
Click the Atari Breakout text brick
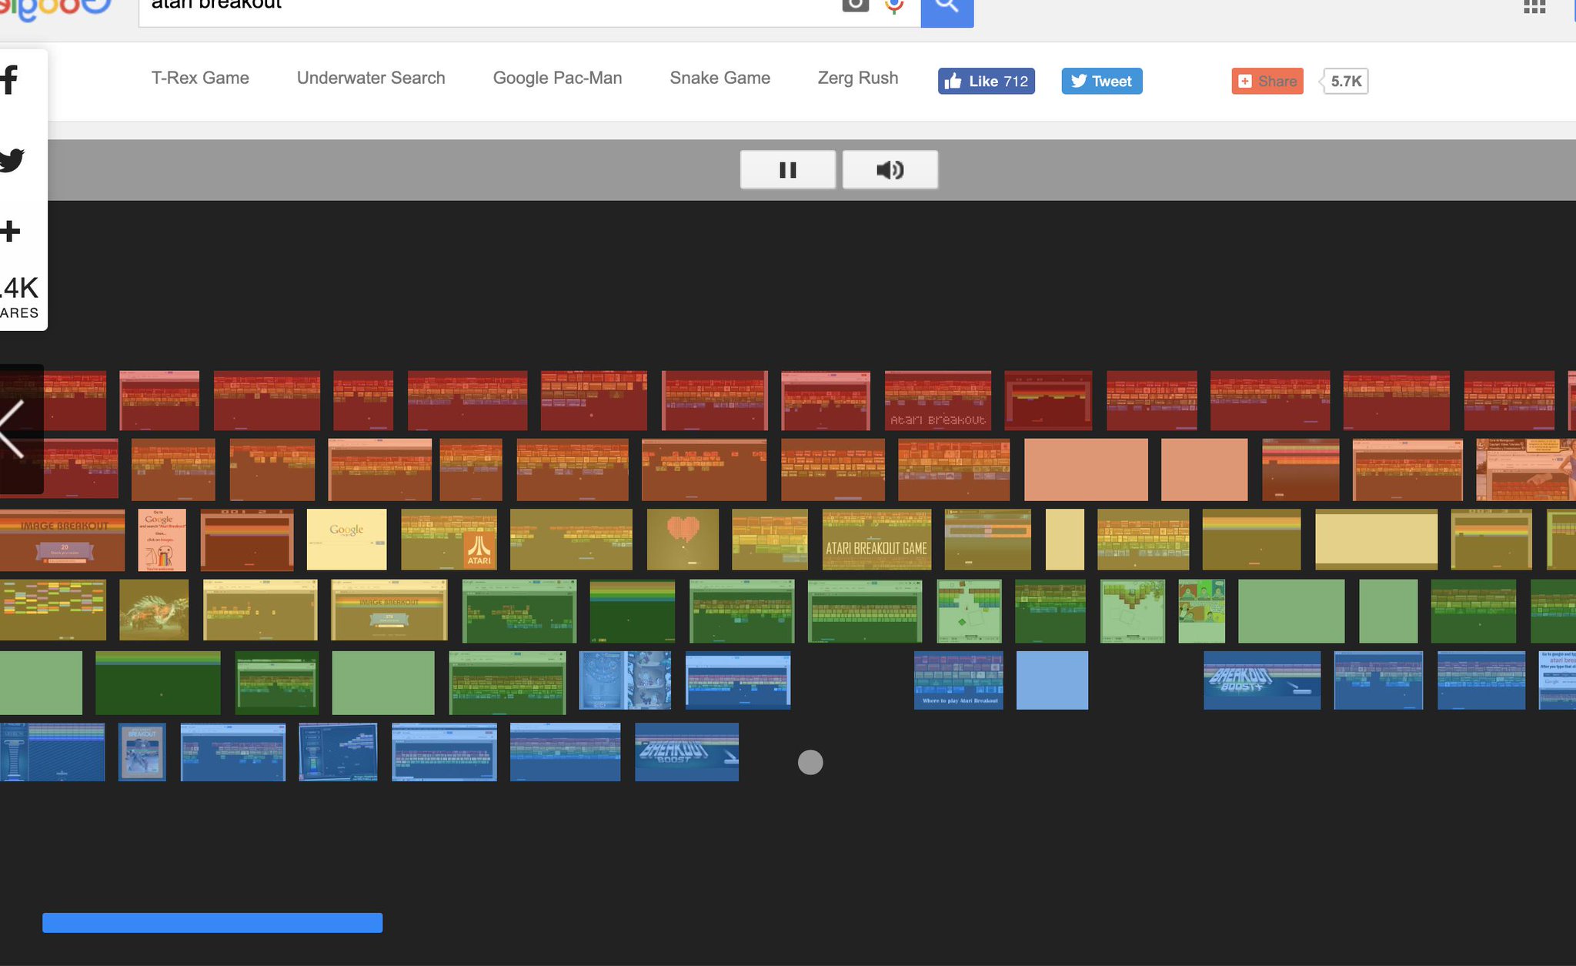(x=937, y=400)
